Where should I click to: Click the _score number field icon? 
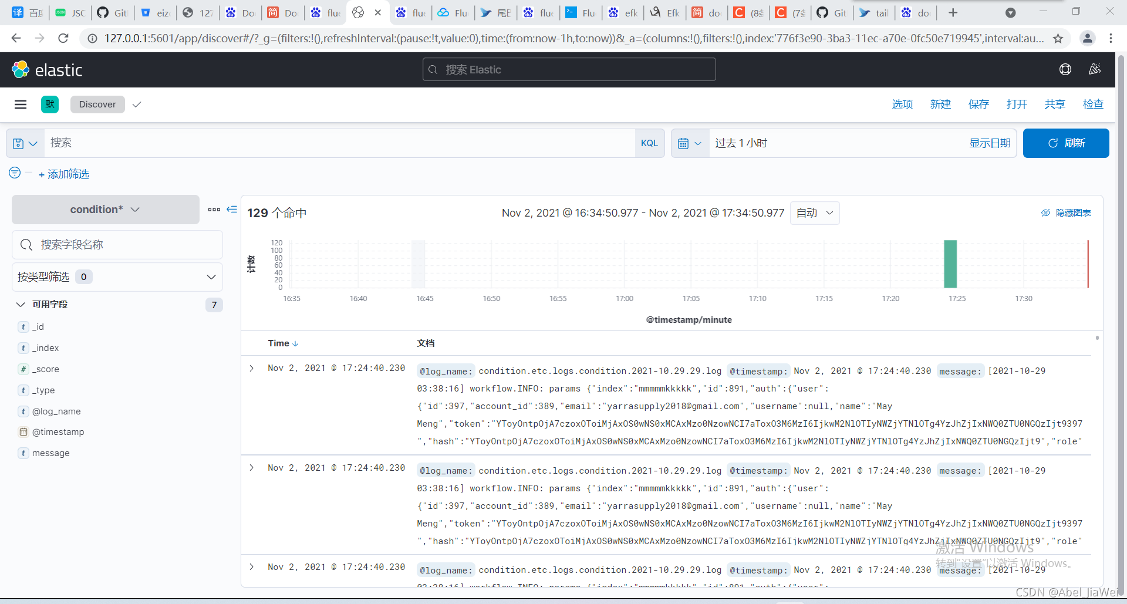(x=23, y=369)
